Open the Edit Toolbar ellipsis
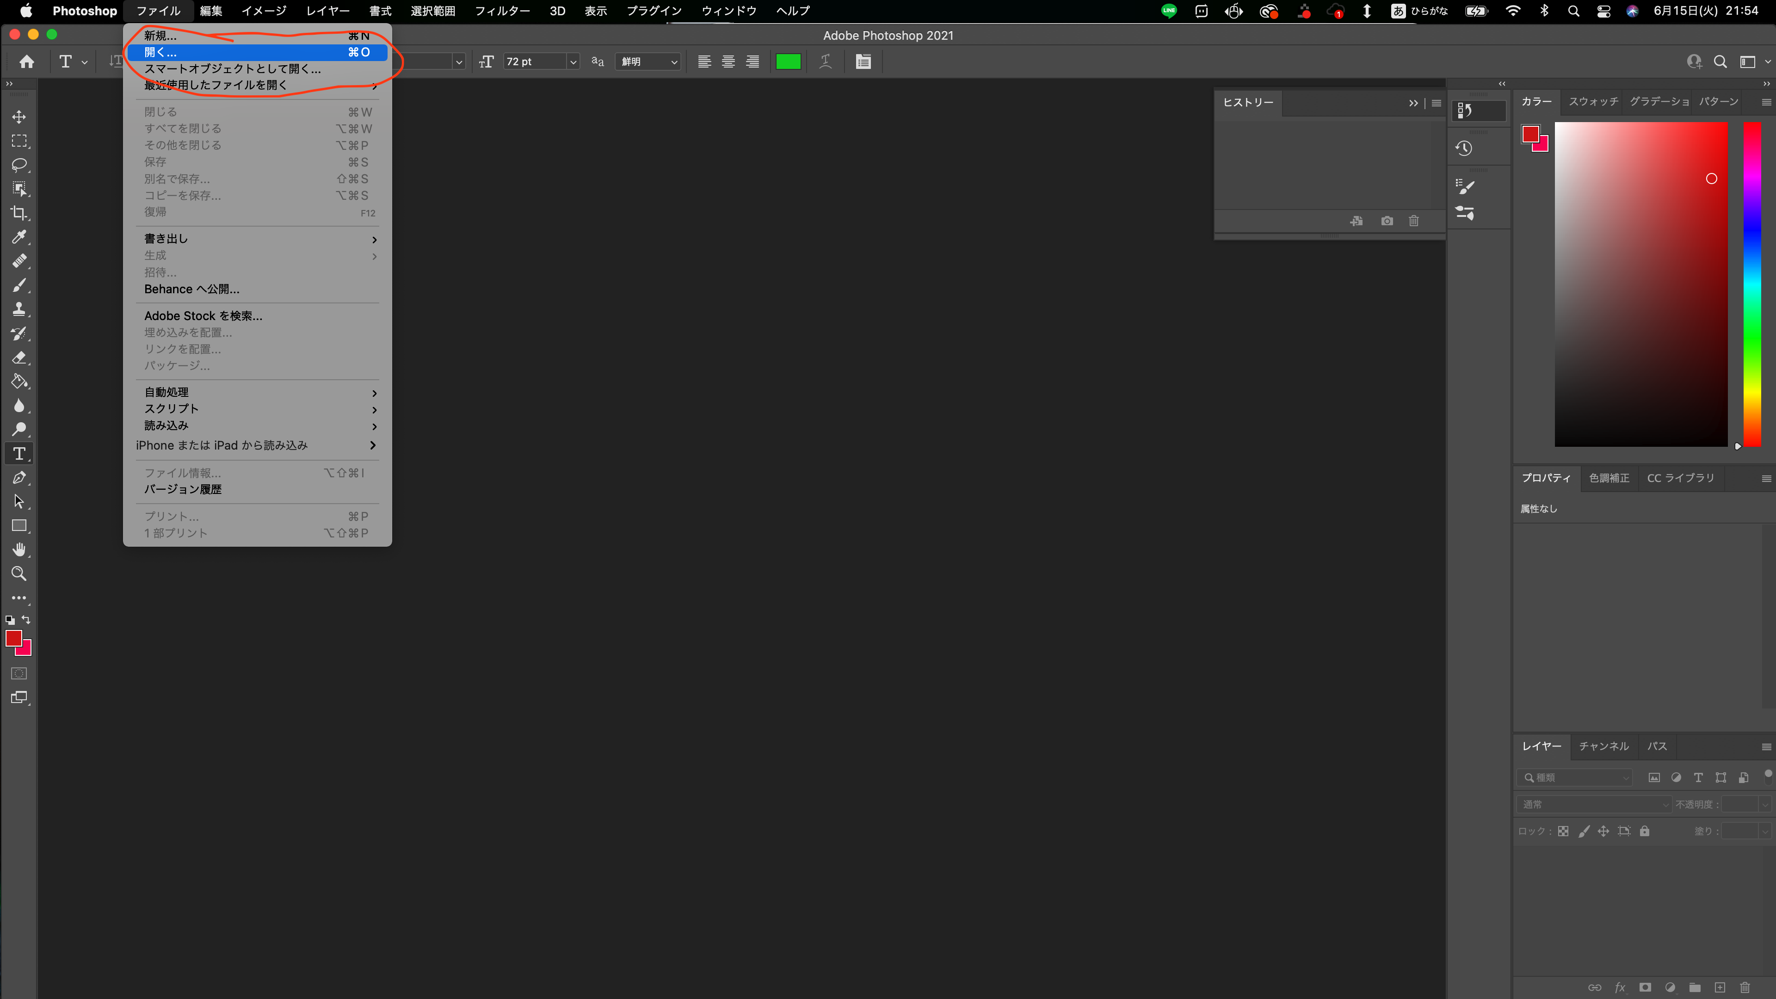Viewport: 1776px width, 999px height. [x=18, y=598]
